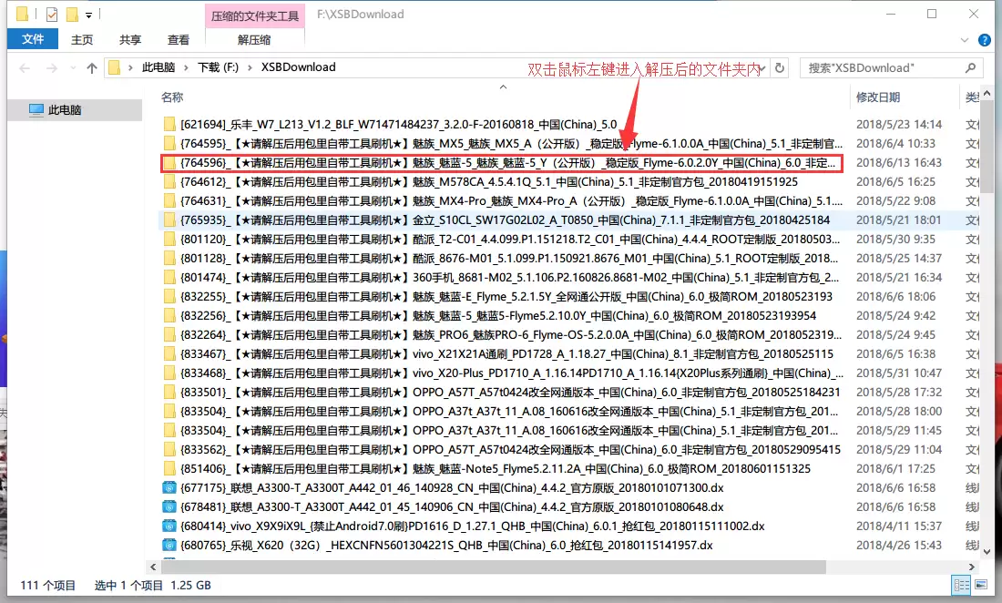Select file icon of {680765} 乐视_X620 .dx
Viewport: 1002px width, 603px height.
click(x=169, y=546)
